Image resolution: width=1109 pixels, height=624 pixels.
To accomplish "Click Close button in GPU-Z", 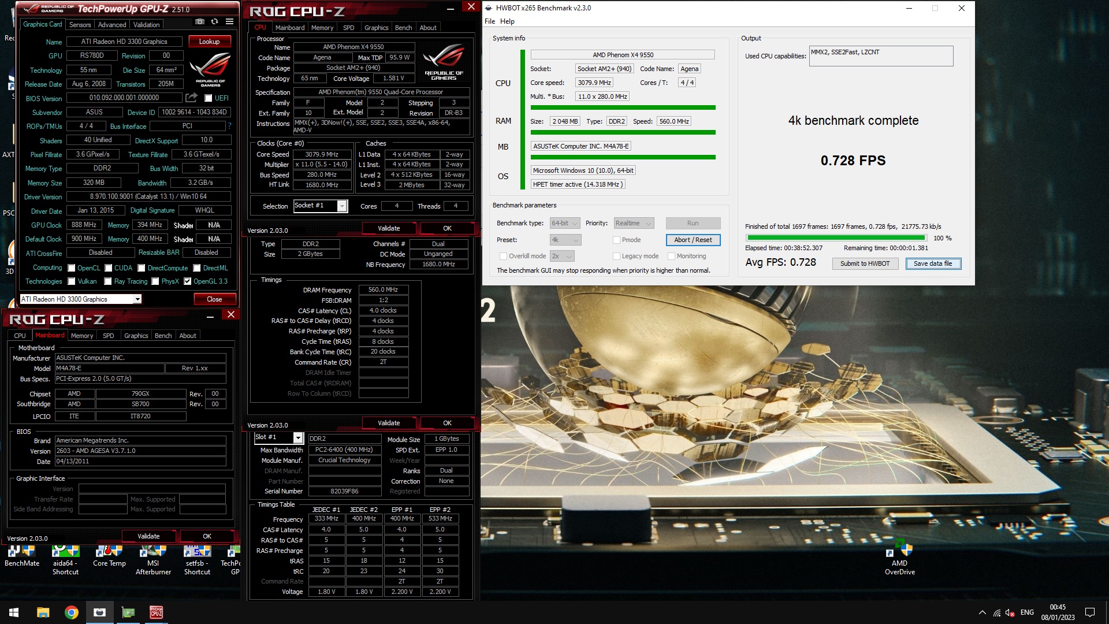I will tap(214, 299).
